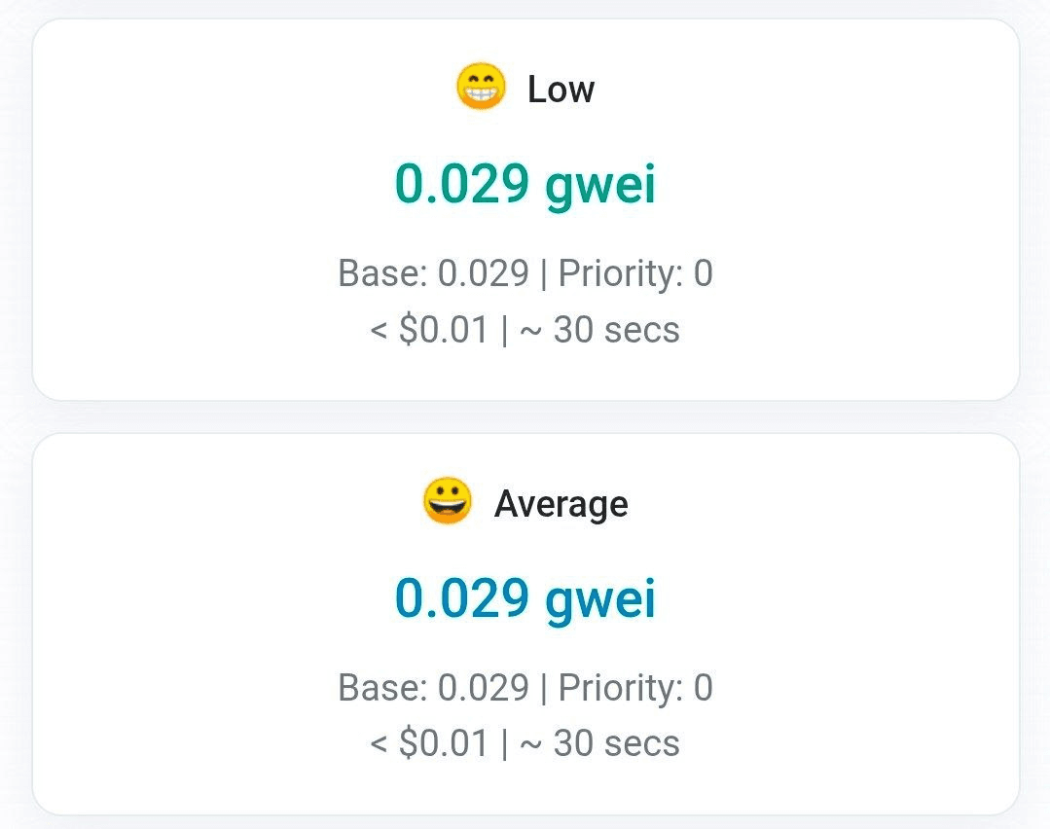Click the smiling emoji beside Average
Image resolution: width=1050 pixels, height=829 pixels.
click(x=448, y=502)
